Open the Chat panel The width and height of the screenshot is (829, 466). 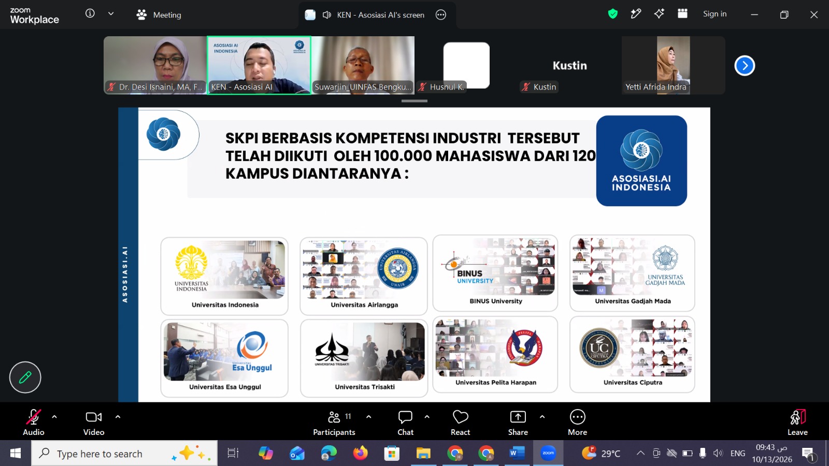click(405, 423)
